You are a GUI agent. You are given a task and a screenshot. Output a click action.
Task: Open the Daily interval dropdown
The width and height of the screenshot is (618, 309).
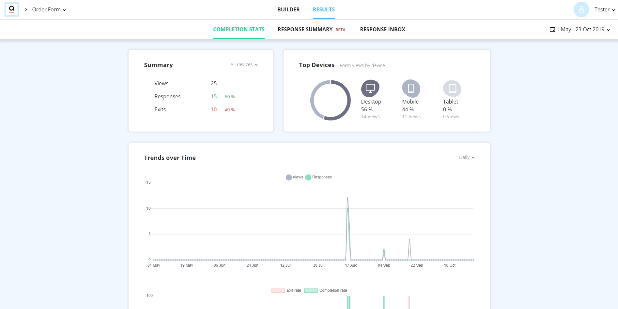[467, 157]
